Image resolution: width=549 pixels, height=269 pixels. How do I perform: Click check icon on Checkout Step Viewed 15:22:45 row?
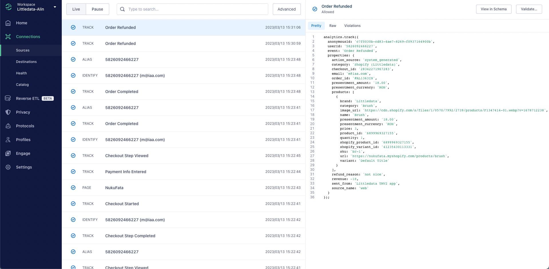(73, 156)
